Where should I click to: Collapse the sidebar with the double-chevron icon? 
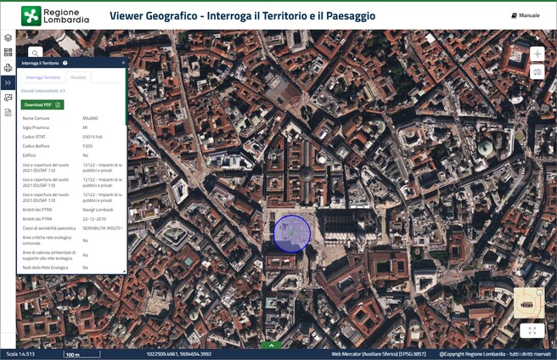click(x=8, y=83)
